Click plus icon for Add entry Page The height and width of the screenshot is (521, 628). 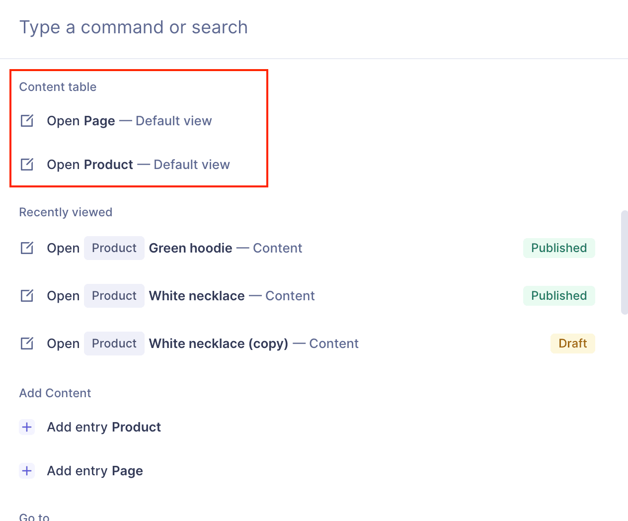pos(27,471)
